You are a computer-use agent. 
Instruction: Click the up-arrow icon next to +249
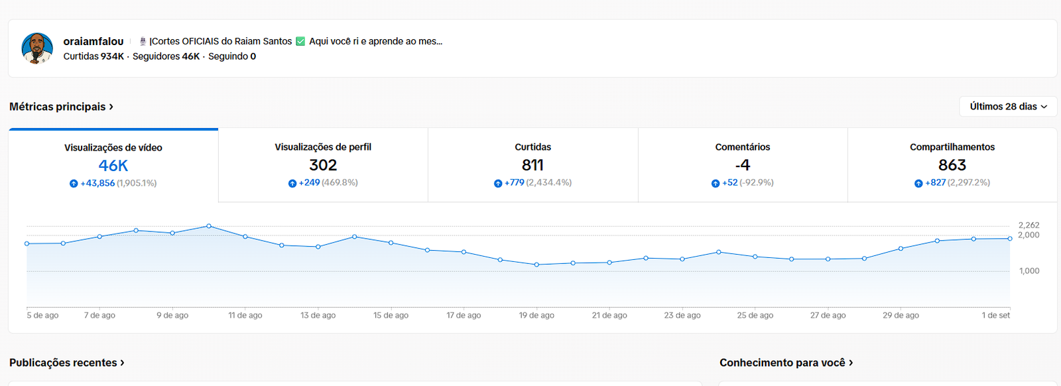pyautogui.click(x=292, y=183)
